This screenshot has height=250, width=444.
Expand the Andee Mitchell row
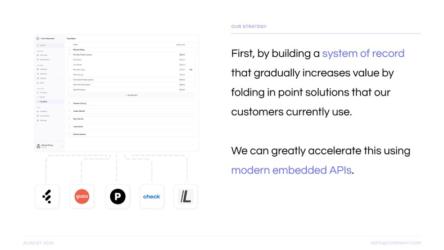[x=70, y=111]
